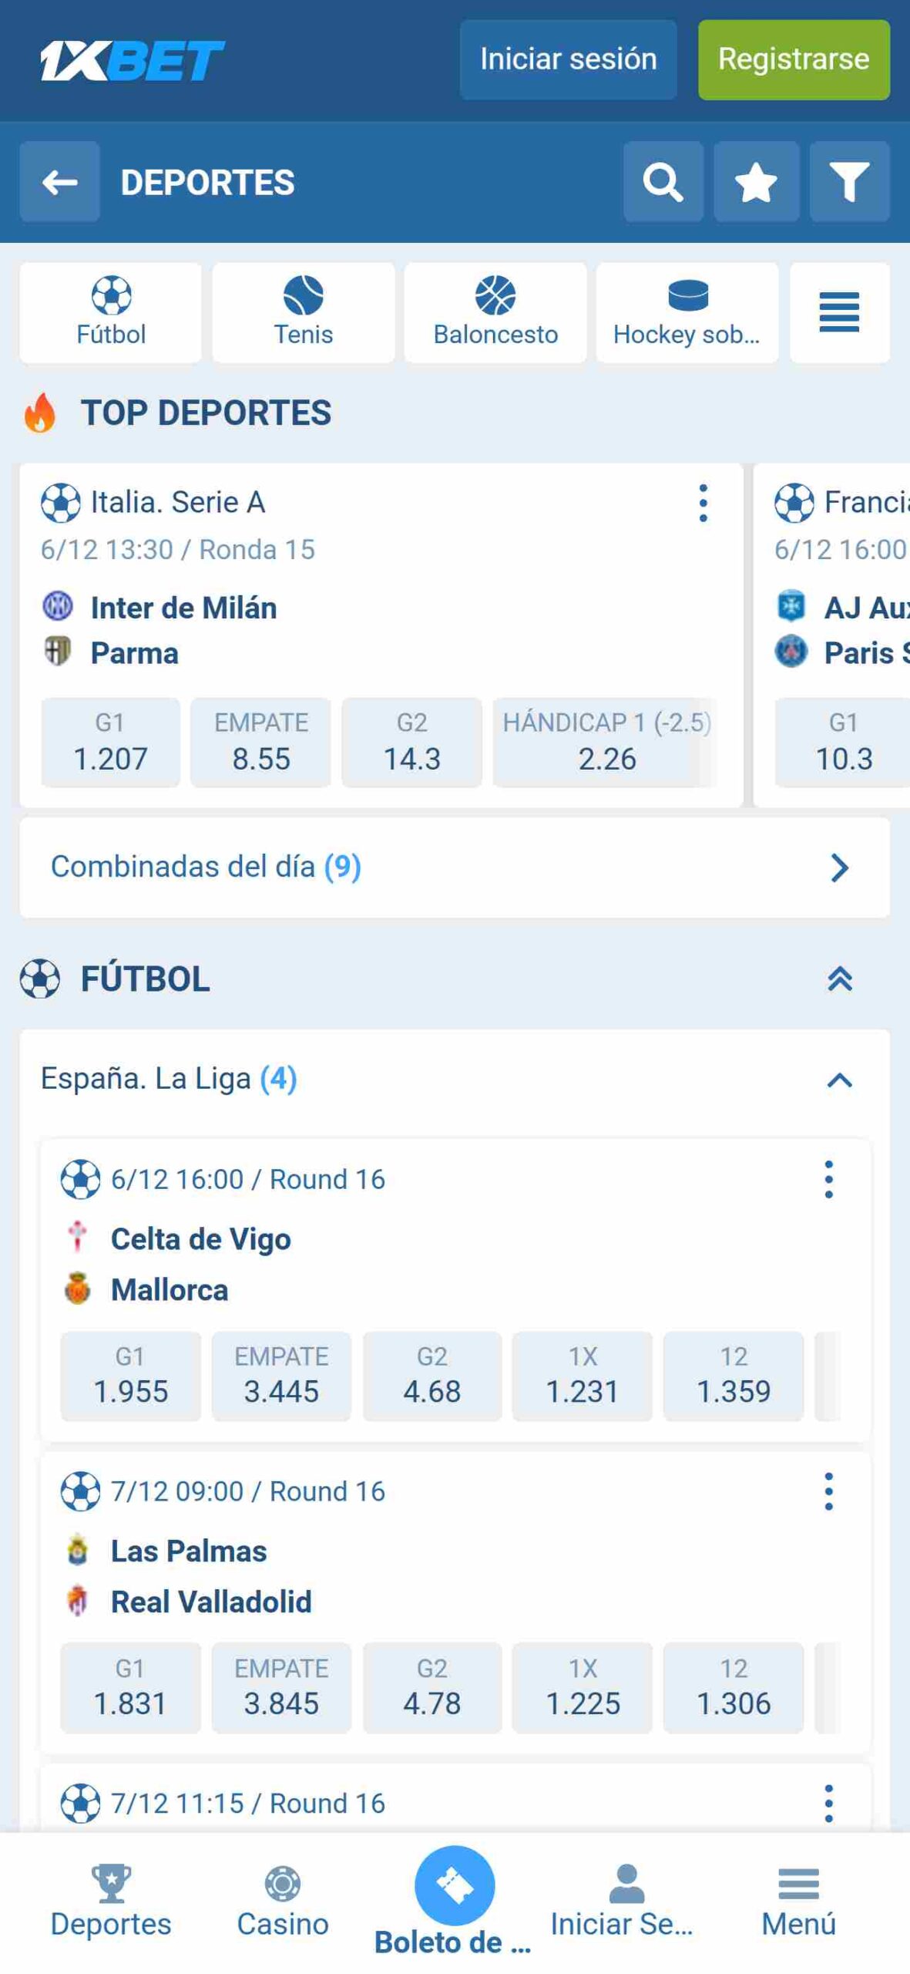Open options for Inter de Milán match
Viewport: 910px width, 1974px height.
coord(703,503)
